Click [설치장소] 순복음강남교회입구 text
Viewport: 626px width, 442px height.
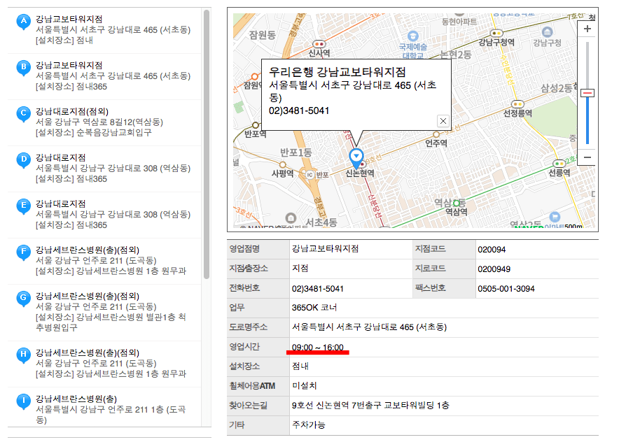tap(93, 132)
